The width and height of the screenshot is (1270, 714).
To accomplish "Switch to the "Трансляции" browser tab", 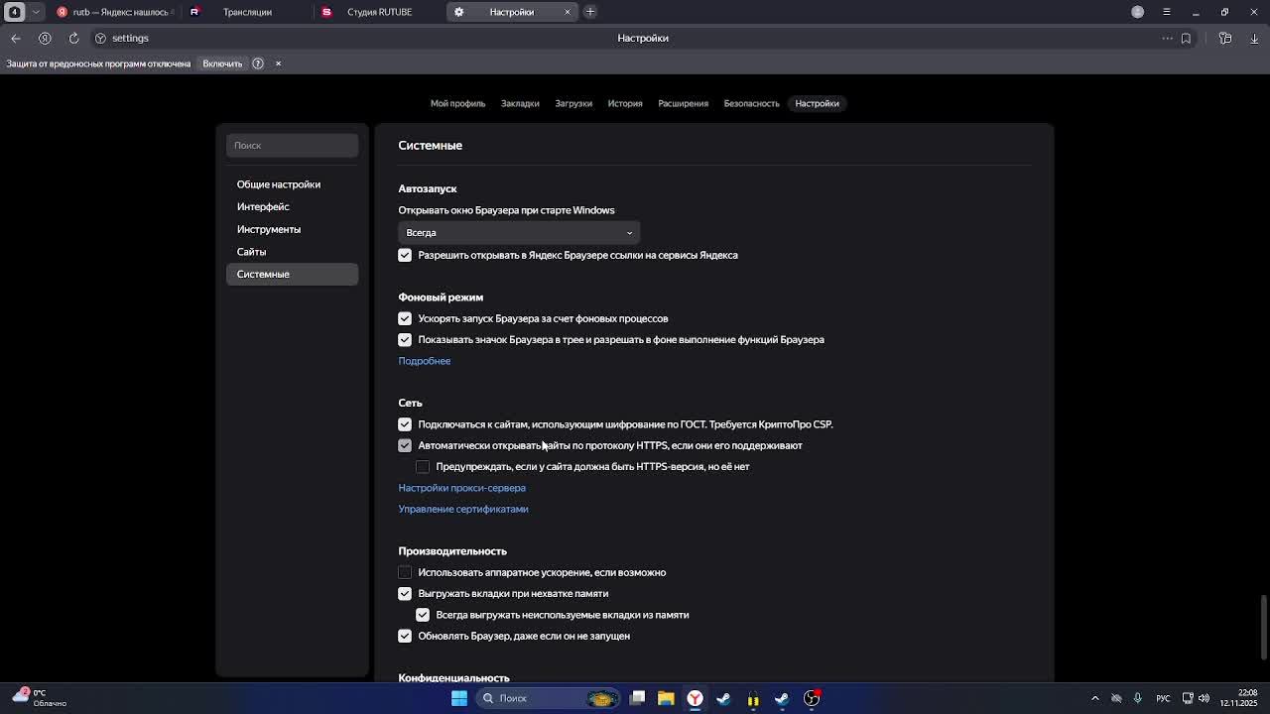I will tap(247, 12).
